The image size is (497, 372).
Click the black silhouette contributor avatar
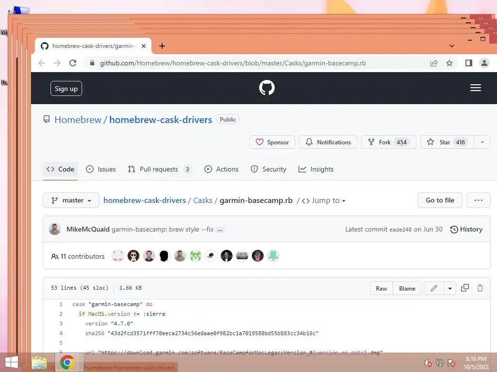164,256
